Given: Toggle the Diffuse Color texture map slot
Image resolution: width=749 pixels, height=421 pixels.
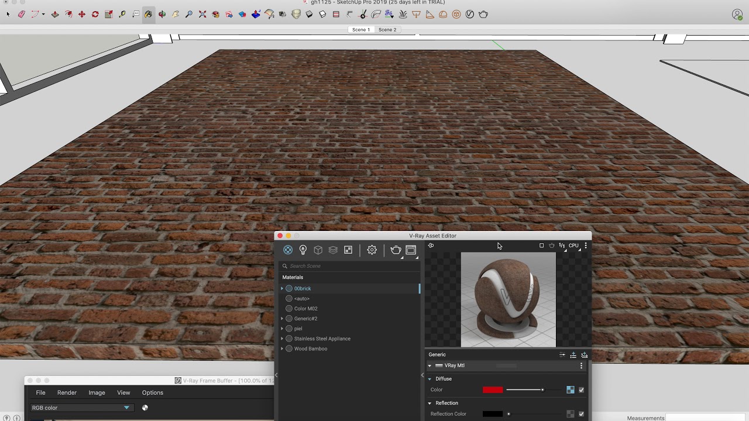Looking at the screenshot, I should [x=571, y=390].
